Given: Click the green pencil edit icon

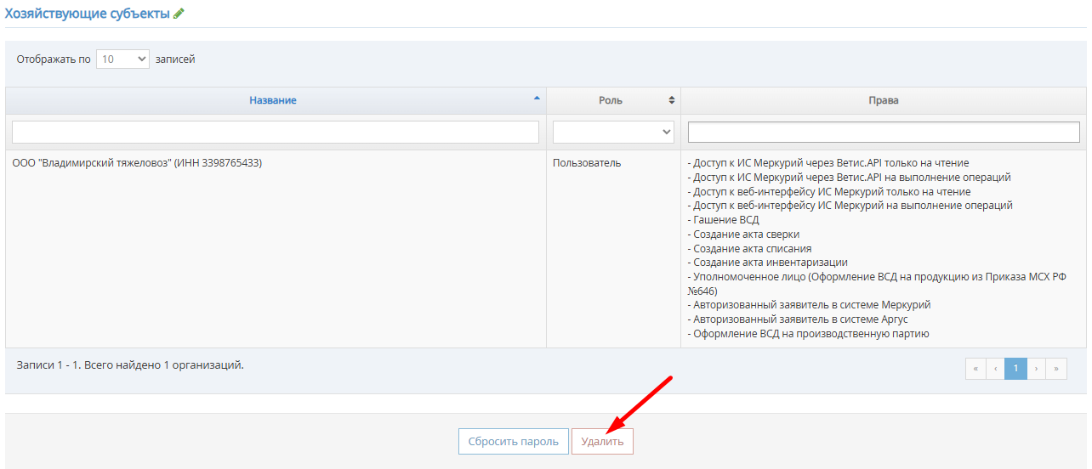Looking at the screenshot, I should [179, 14].
